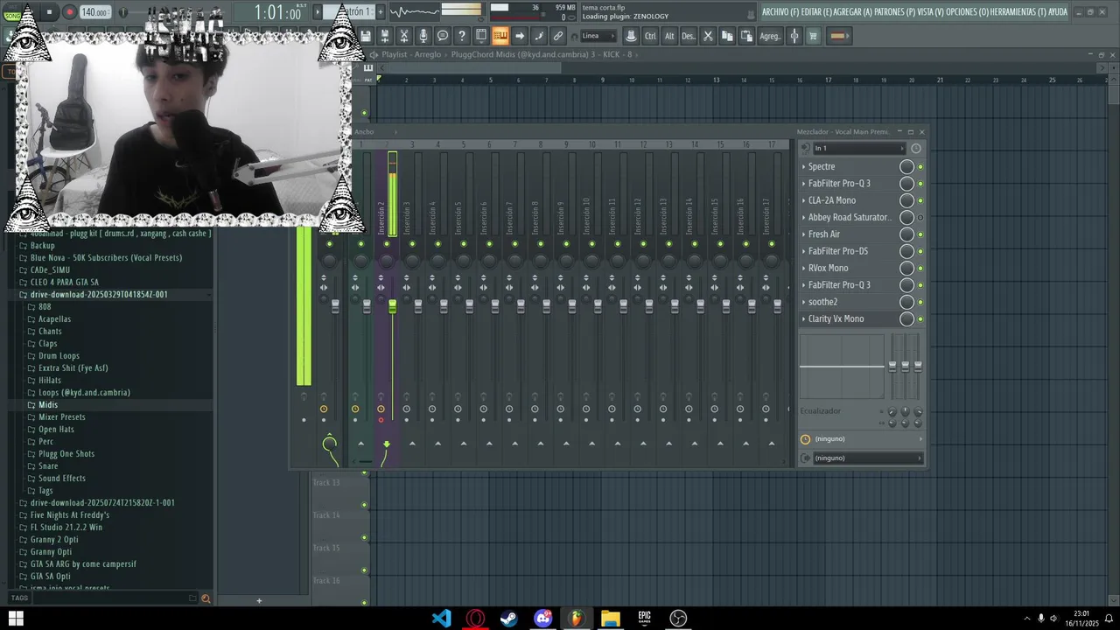This screenshot has width=1120, height=630.
Task: Open the HERRAMIENTAS (T) menu
Action: tap(1017, 12)
